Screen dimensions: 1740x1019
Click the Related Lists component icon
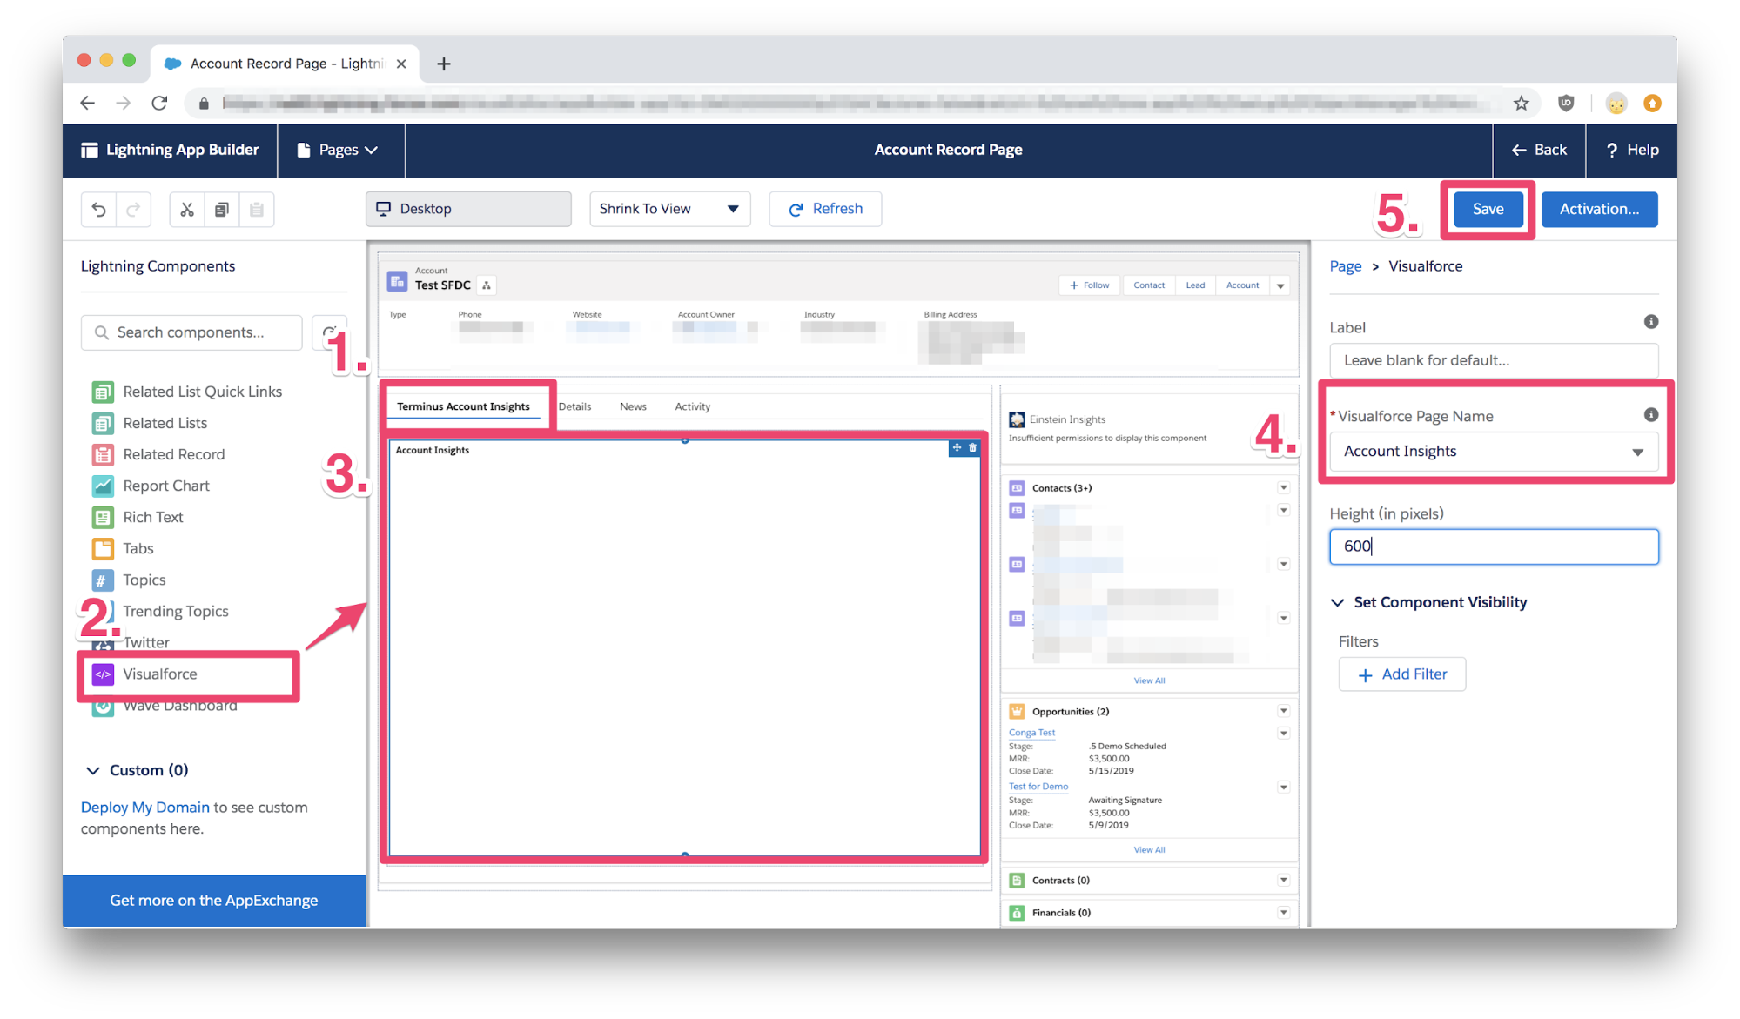103,424
